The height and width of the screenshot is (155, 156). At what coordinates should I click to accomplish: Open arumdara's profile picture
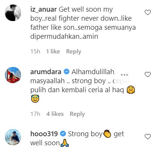(13, 75)
